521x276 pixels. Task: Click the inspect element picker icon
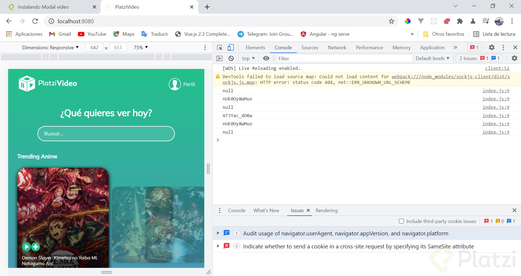tap(220, 48)
